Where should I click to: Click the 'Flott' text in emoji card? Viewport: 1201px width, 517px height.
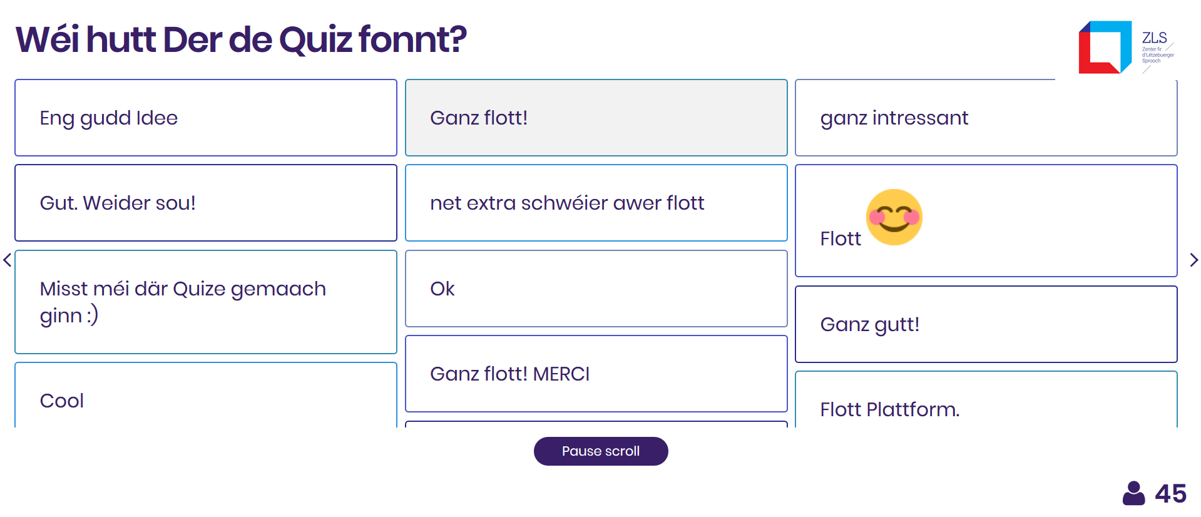click(x=841, y=238)
